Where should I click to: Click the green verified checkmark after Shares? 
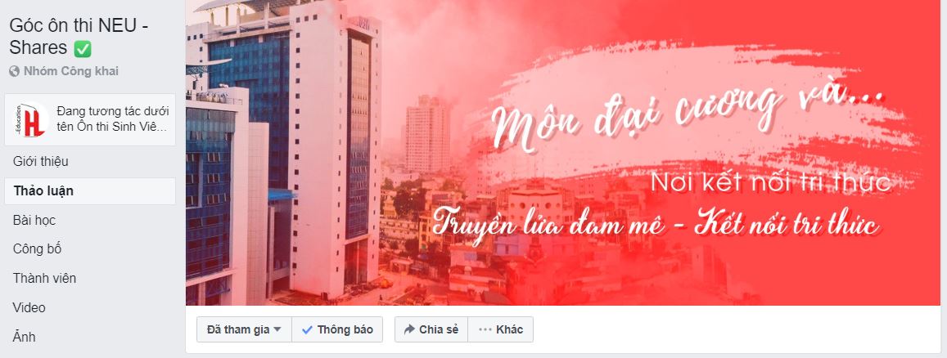click(x=82, y=49)
